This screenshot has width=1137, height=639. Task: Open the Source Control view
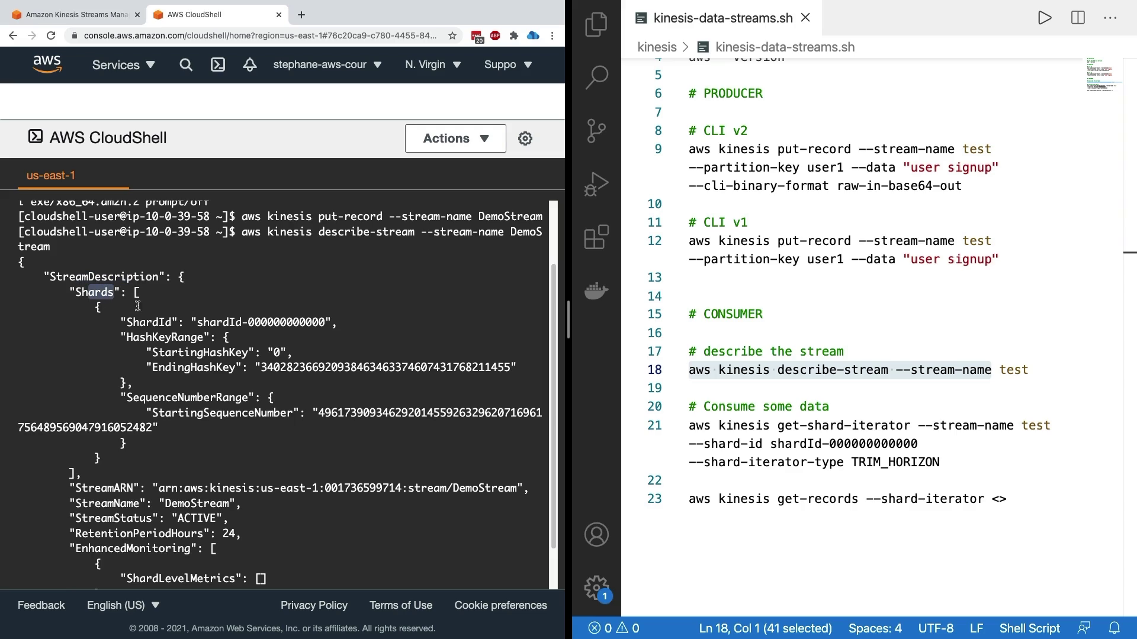596,131
